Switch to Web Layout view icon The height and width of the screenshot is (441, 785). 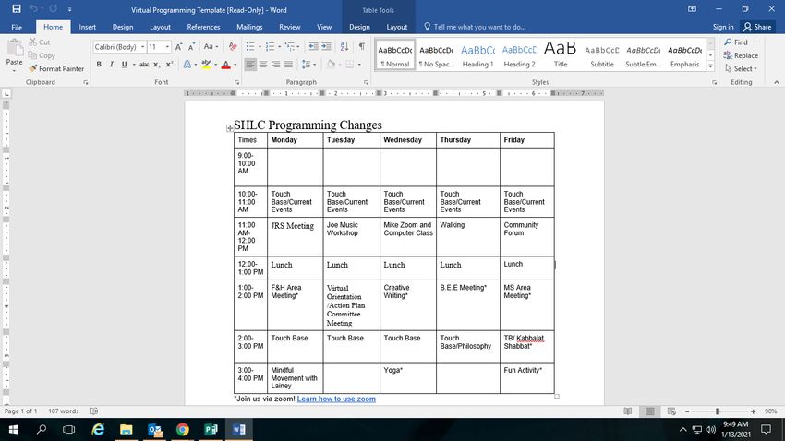pyautogui.click(x=671, y=411)
